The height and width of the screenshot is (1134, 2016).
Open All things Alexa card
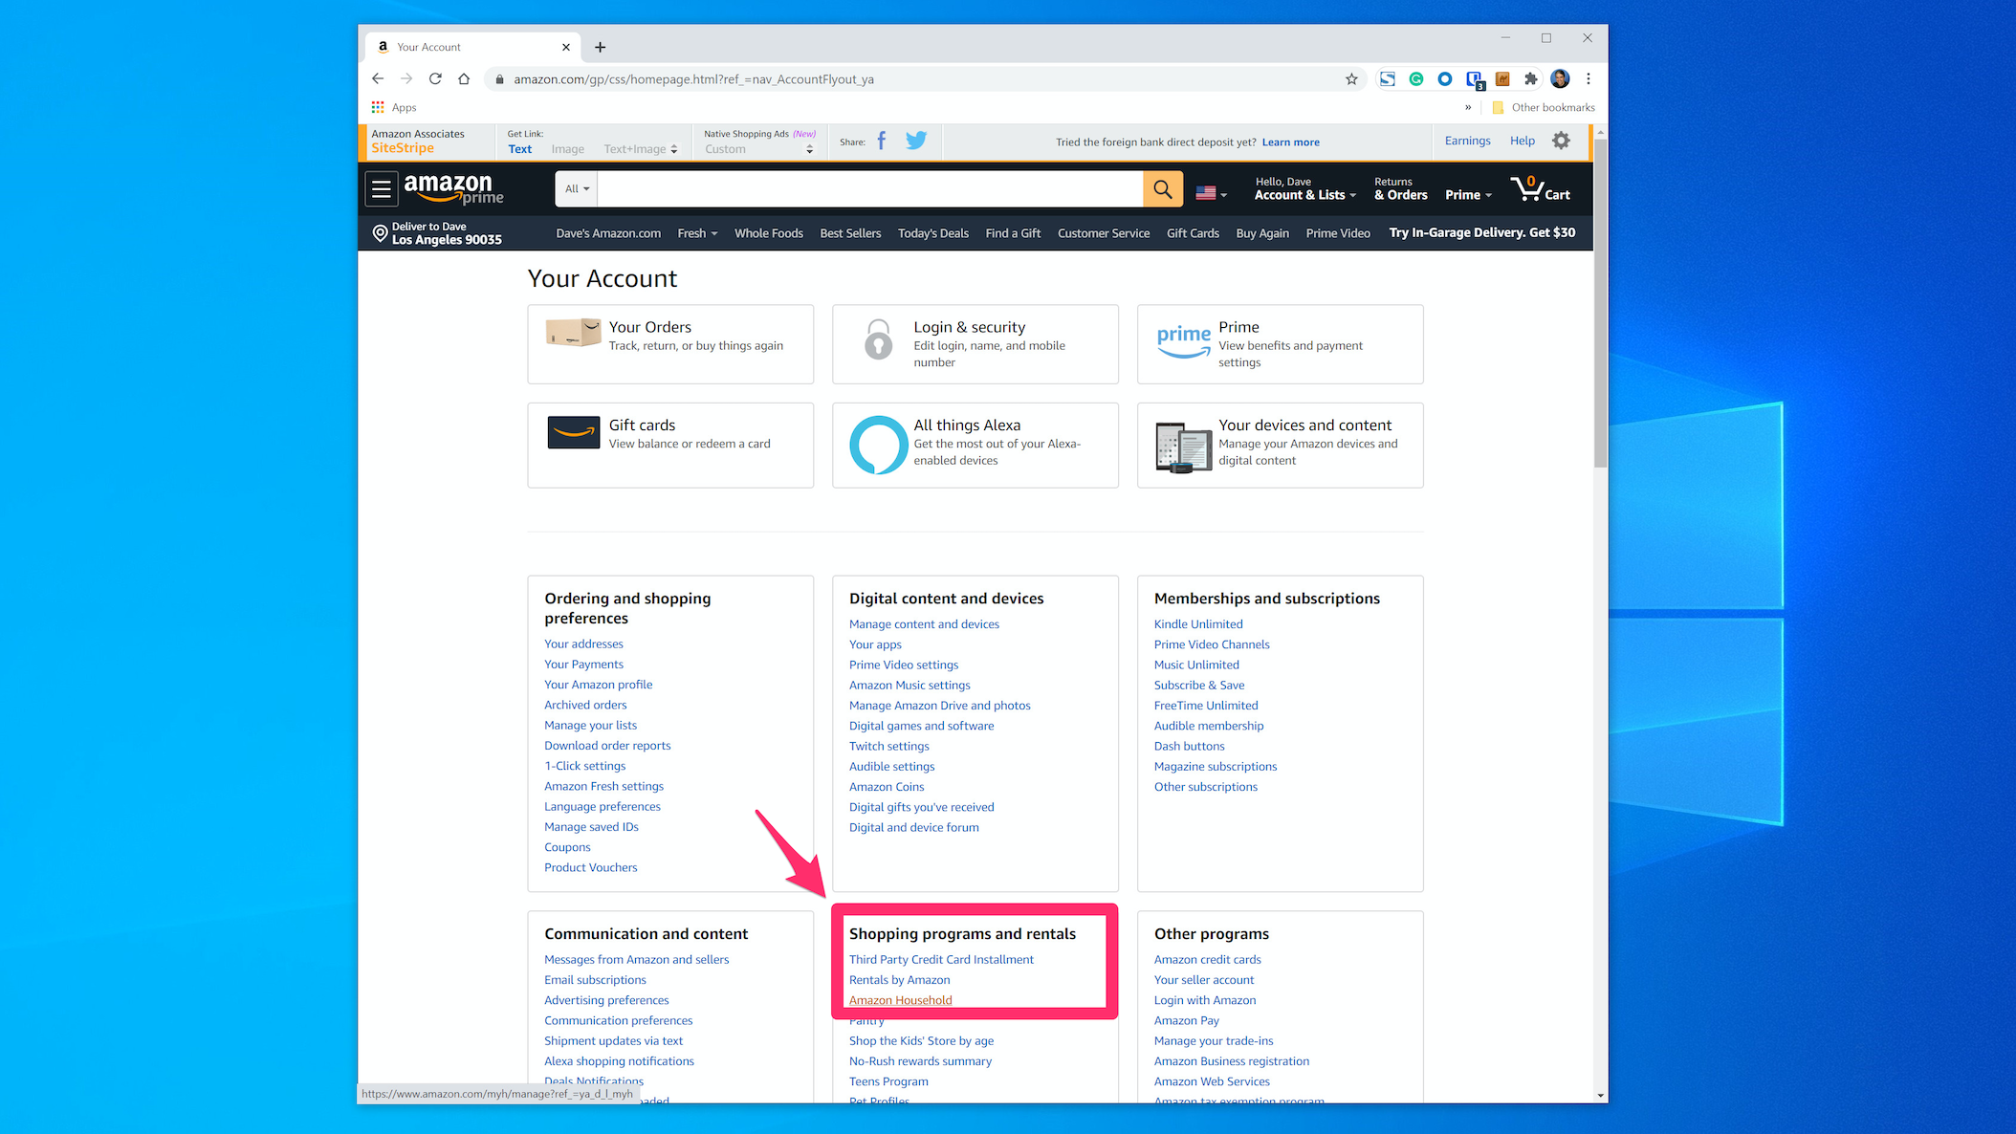pos(975,445)
